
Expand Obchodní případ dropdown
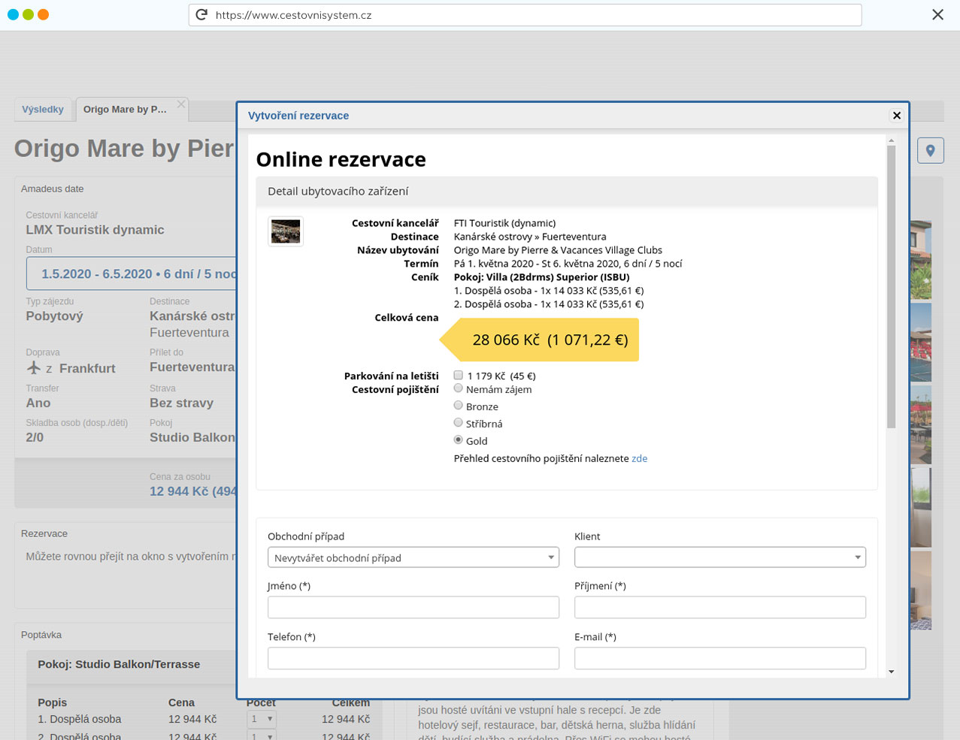[413, 557]
